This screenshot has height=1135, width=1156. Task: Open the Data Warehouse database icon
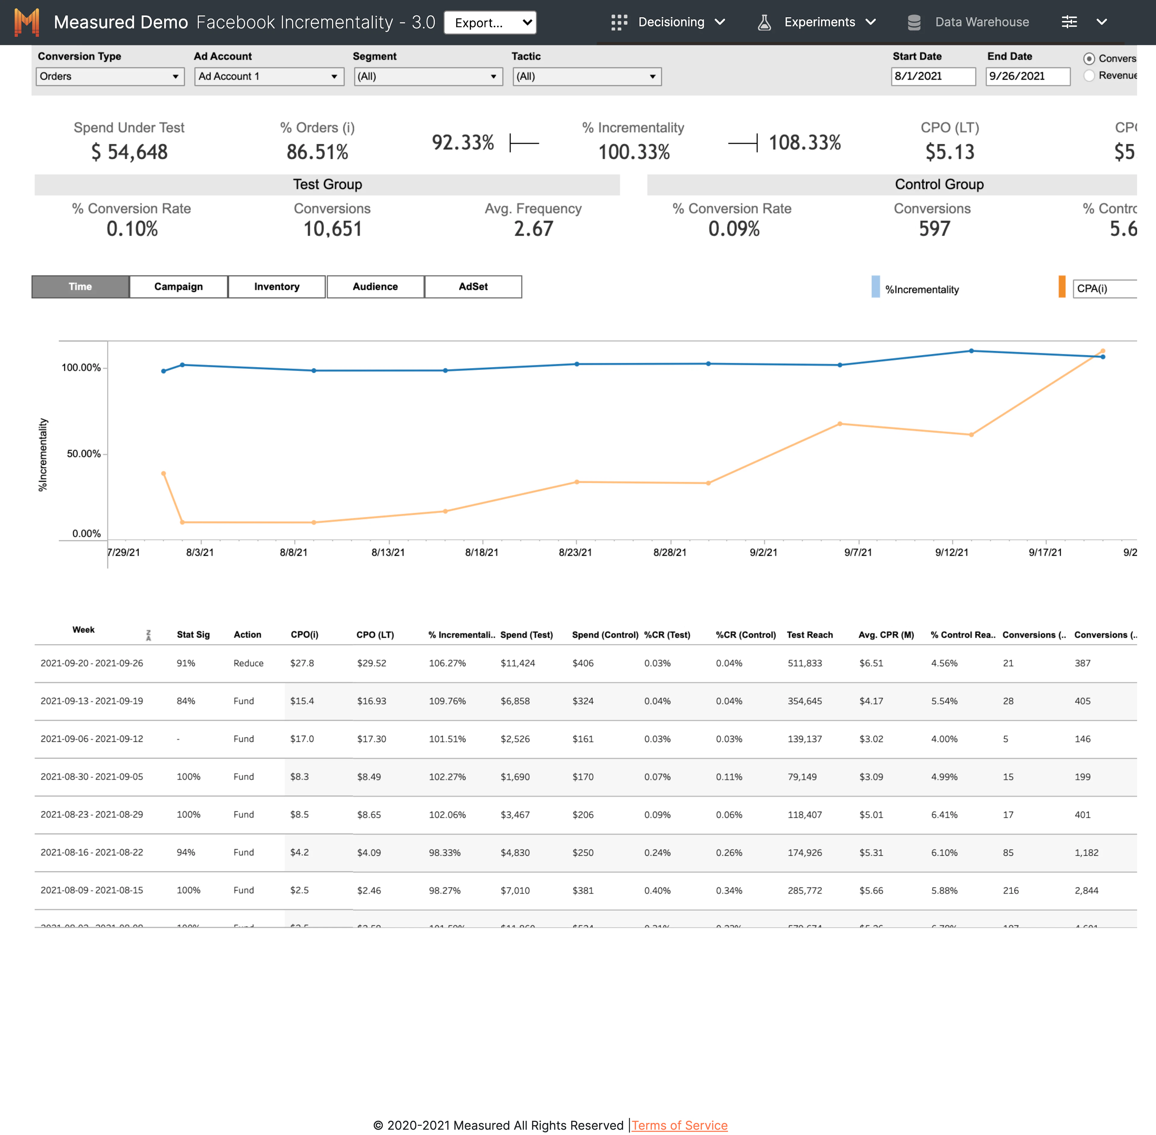click(914, 22)
